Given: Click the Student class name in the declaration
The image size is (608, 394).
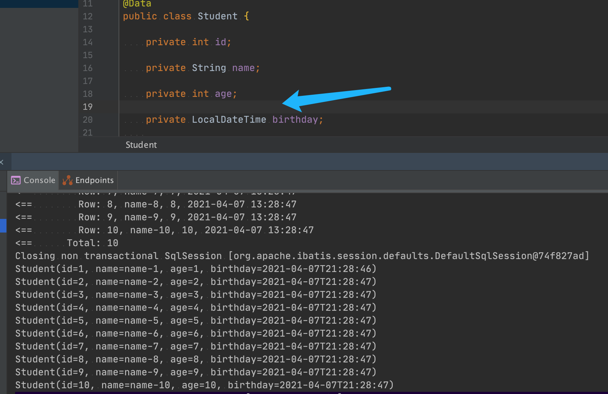Looking at the screenshot, I should click(x=217, y=17).
